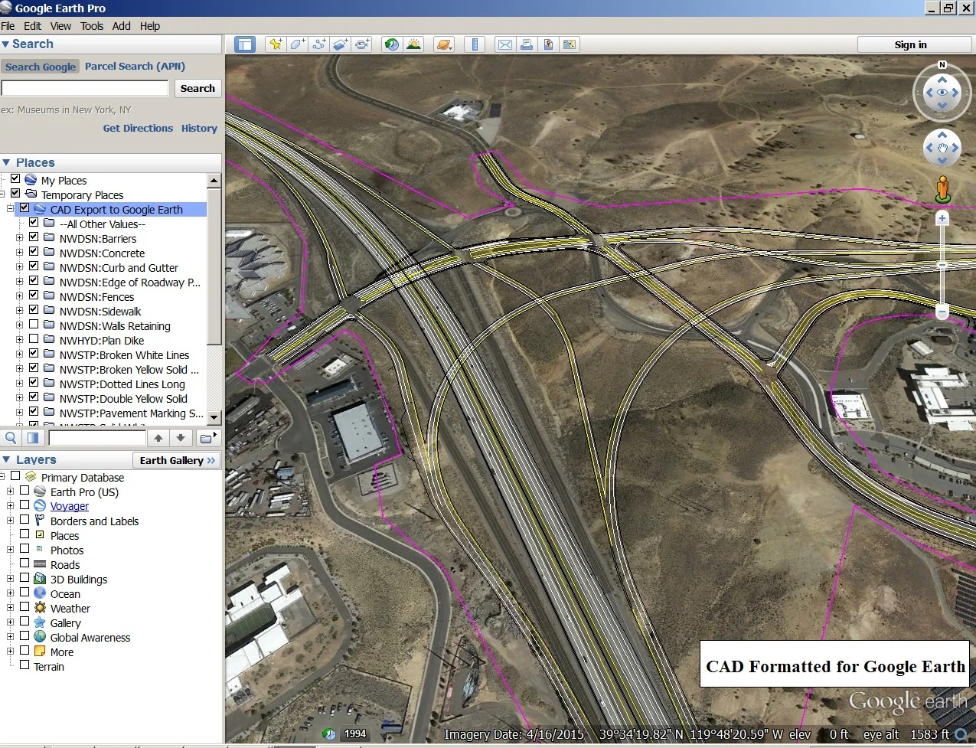
Task: Enable the Terrain layer checkbox
Action: point(24,665)
